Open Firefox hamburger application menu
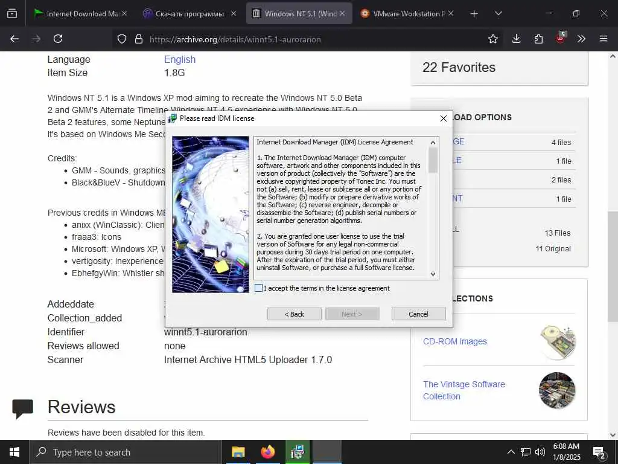The width and height of the screenshot is (618, 464). click(604, 39)
